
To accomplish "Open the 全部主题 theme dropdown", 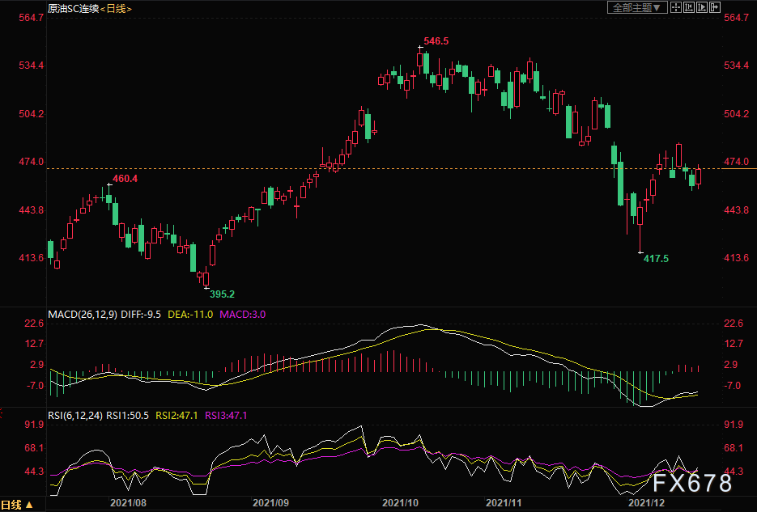I will coord(637,7).
